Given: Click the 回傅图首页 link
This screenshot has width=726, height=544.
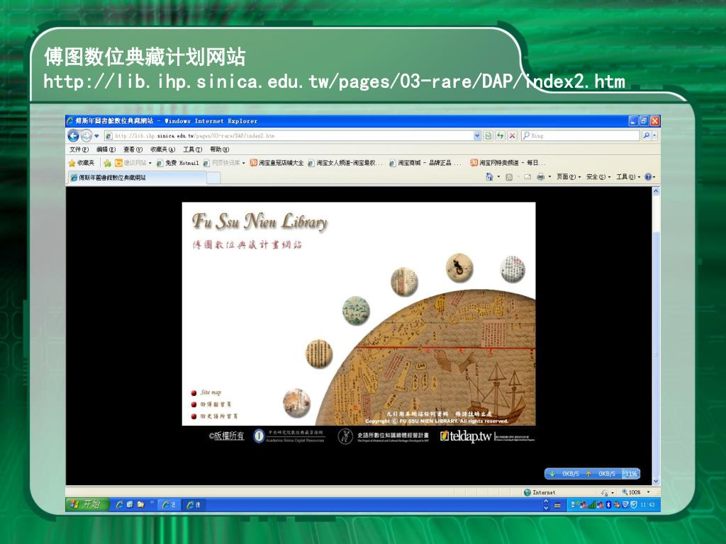Looking at the screenshot, I should coord(216,404).
